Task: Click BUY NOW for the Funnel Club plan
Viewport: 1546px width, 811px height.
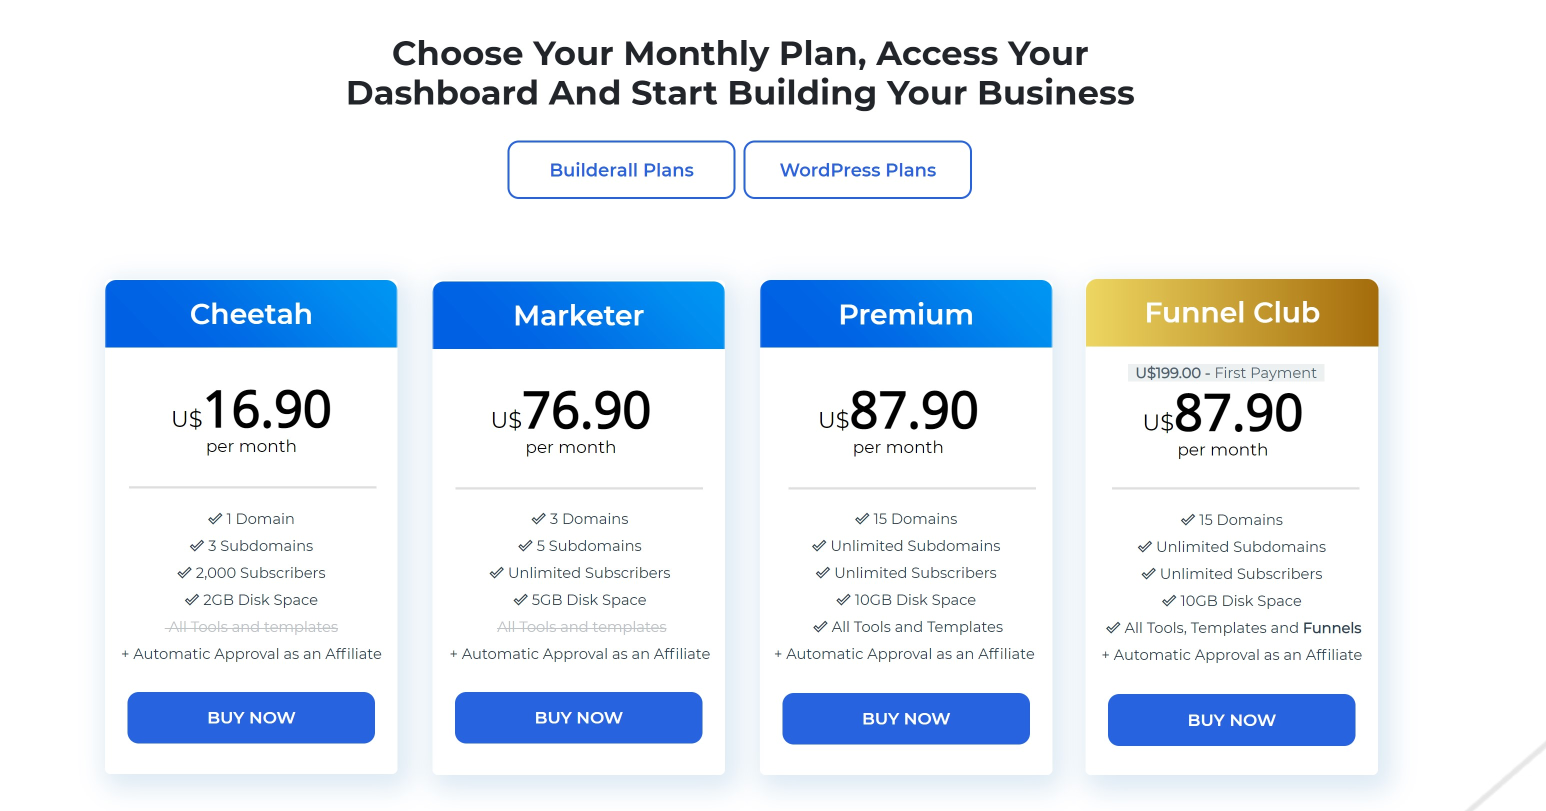Action: coord(1231,720)
